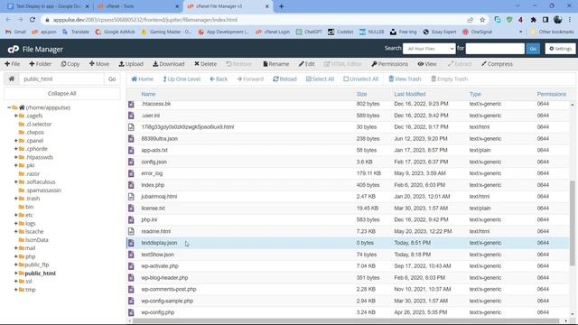578x325 pixels.
Task: Click the View eye icon button
Action: [427, 64]
